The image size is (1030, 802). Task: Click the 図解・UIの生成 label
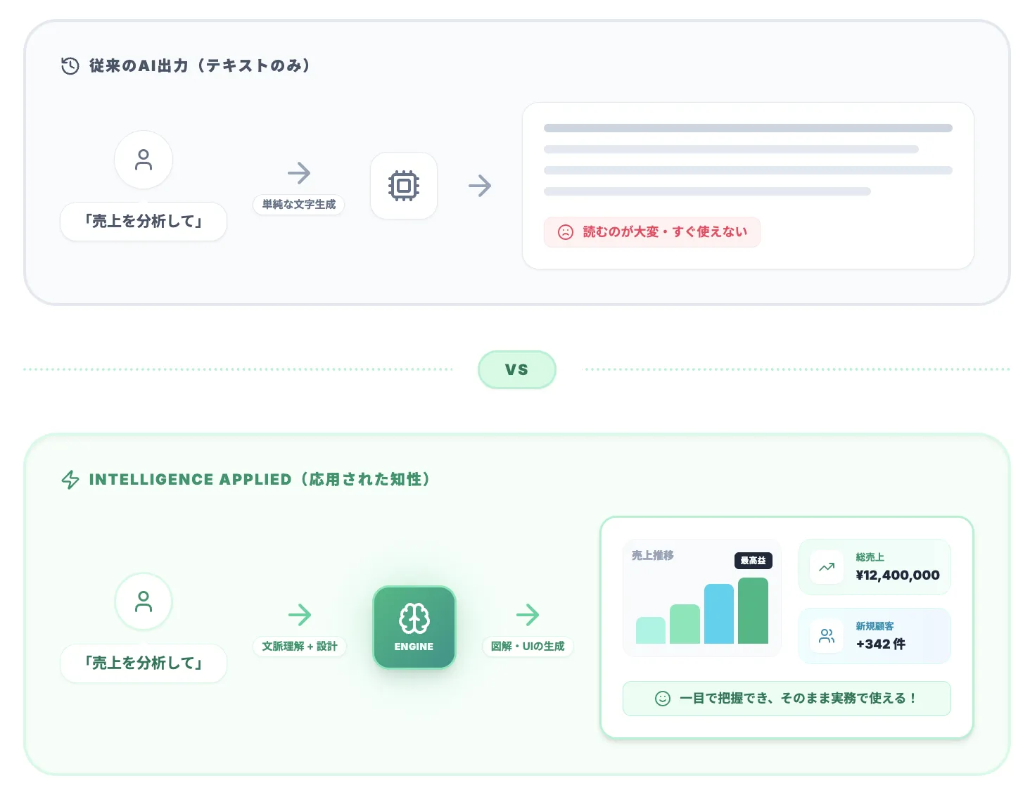pyautogui.click(x=528, y=646)
